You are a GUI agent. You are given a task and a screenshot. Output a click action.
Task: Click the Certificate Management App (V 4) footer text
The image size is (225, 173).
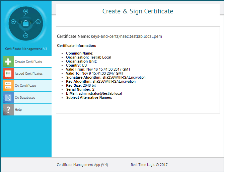tap(82, 165)
